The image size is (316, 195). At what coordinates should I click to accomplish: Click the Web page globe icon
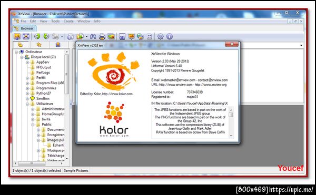coord(140,37)
